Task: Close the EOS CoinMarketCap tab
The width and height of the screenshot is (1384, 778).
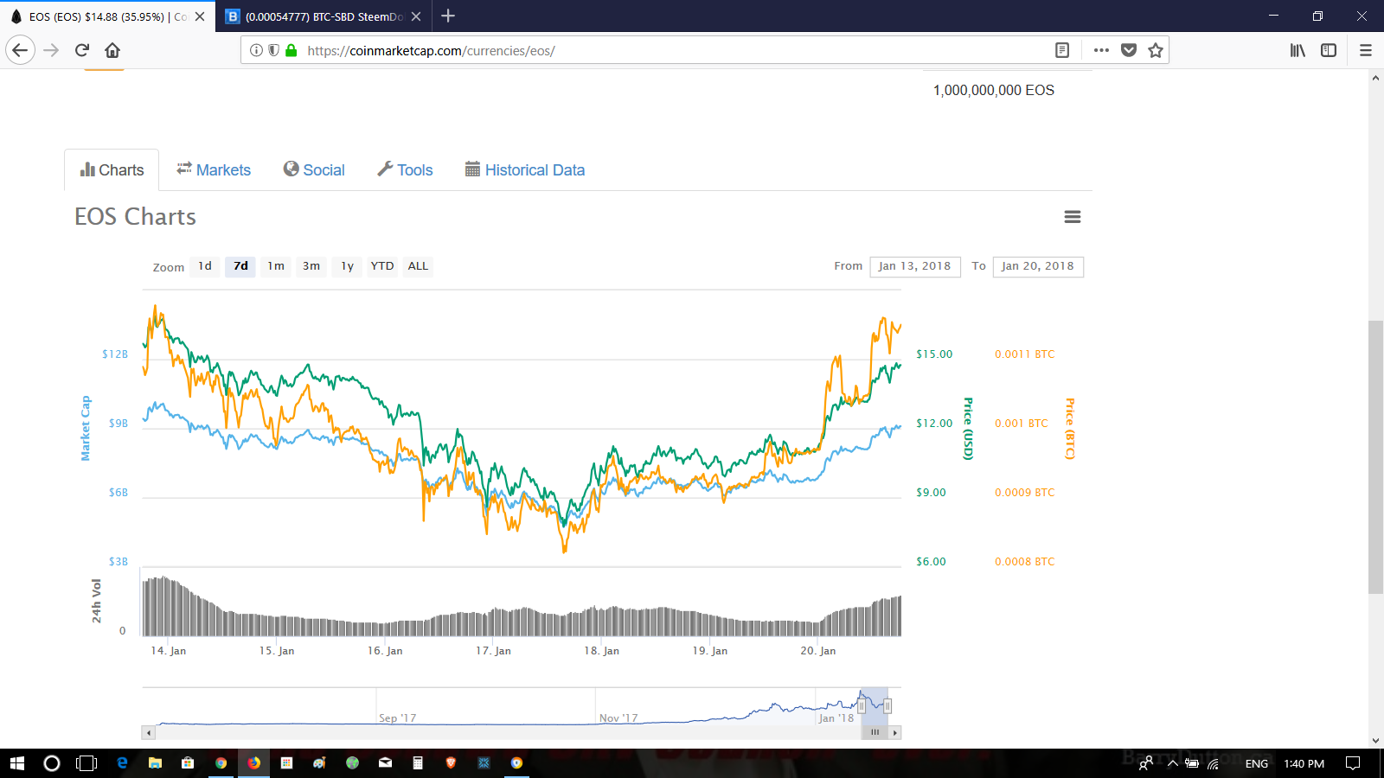Action: (x=200, y=16)
